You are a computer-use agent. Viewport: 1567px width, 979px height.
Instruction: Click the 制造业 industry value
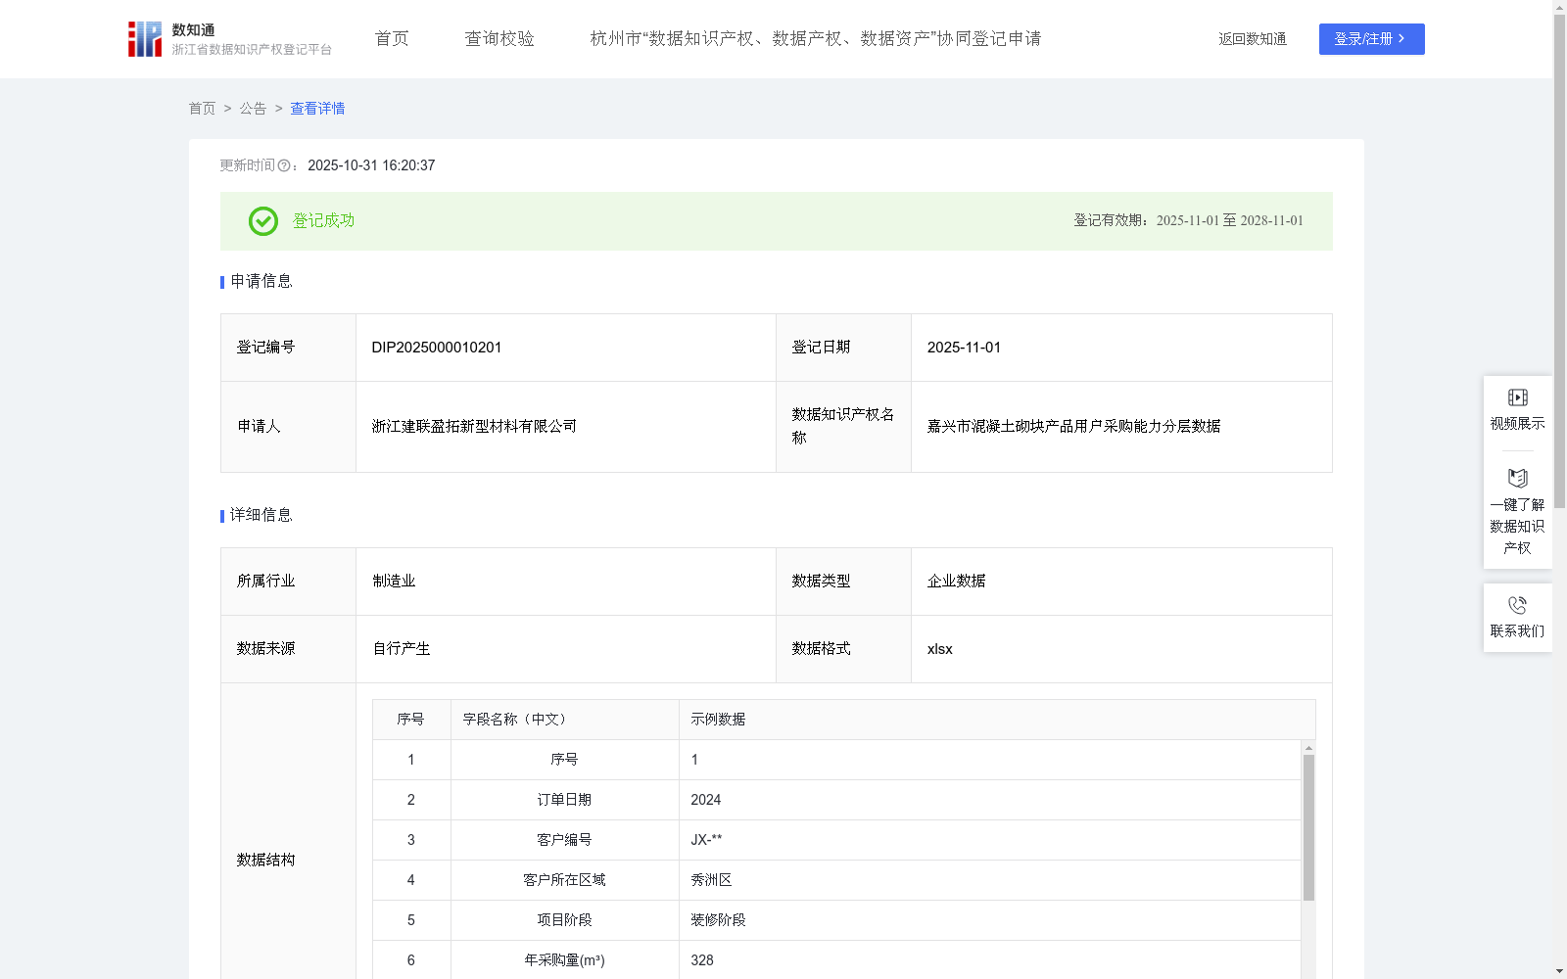(x=394, y=582)
